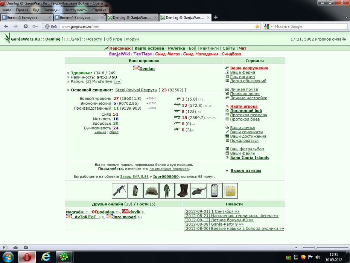Viewport: 350px width, 263px height.
Task: Click the address bar URL field
Action: (157, 26)
